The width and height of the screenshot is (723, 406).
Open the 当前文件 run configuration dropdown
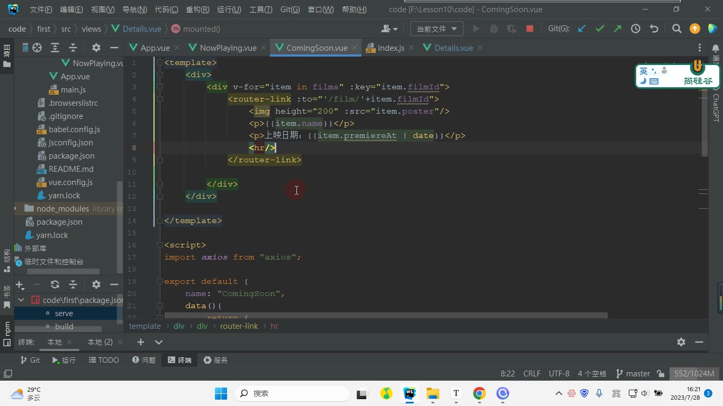tap(436, 29)
